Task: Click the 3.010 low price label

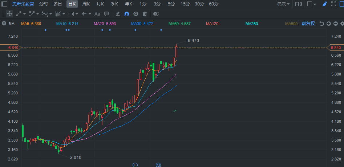Action: click(x=76, y=157)
